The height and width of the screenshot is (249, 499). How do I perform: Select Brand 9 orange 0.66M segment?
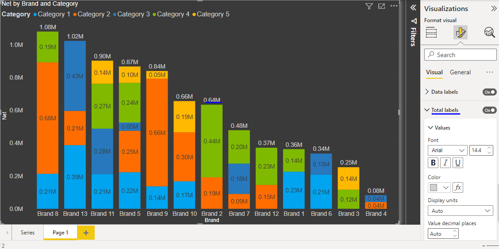pyautogui.click(x=157, y=133)
